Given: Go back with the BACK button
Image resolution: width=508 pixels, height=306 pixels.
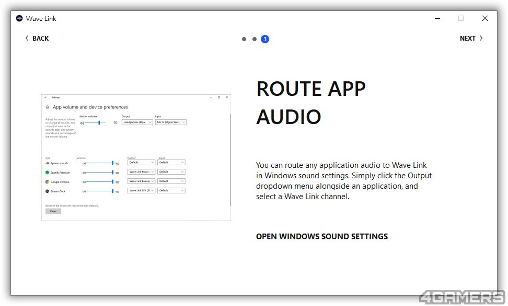Looking at the screenshot, I should pyautogui.click(x=37, y=39).
